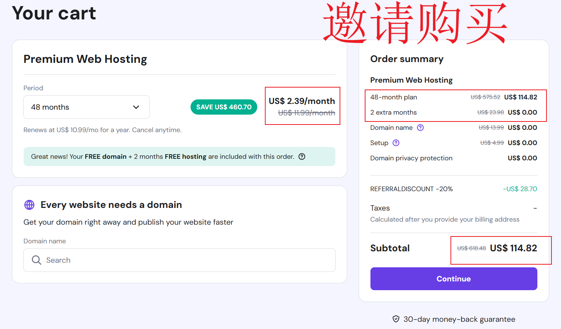Click the help icon next to Domain name
The height and width of the screenshot is (329, 561).
(420, 128)
